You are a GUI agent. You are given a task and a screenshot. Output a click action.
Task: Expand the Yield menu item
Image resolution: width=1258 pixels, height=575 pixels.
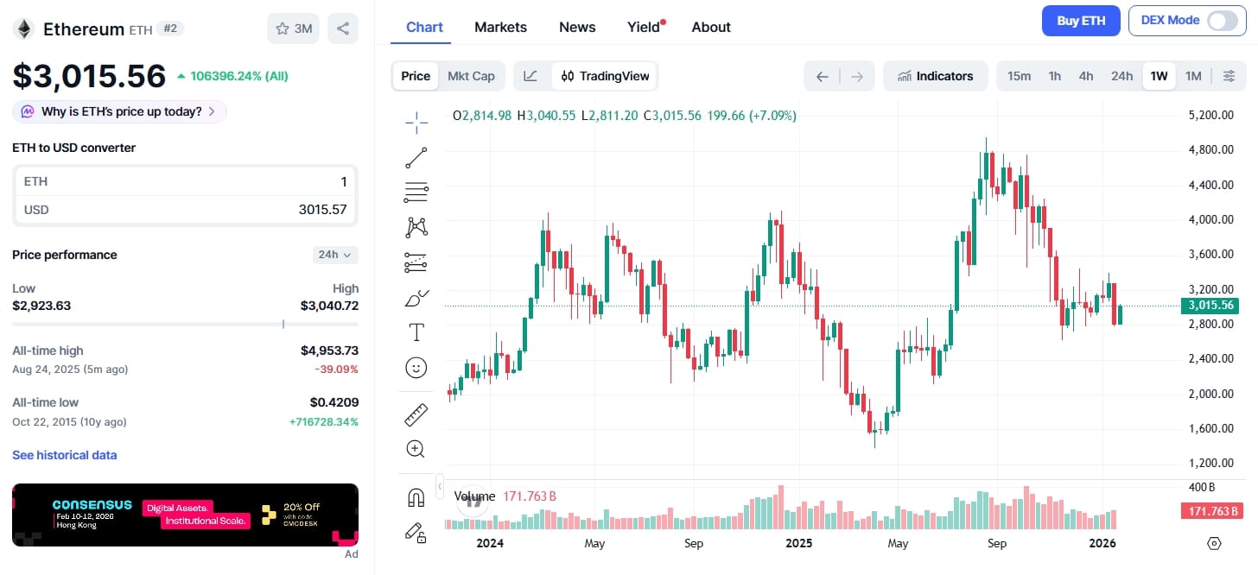click(643, 27)
